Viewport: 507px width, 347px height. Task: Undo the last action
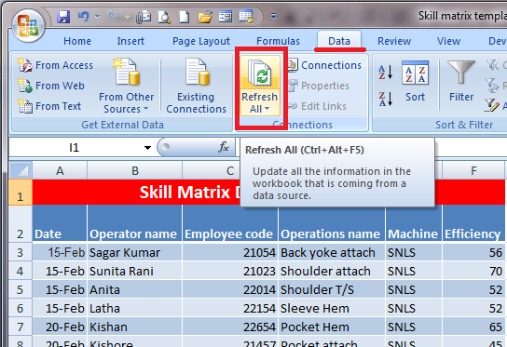point(84,17)
